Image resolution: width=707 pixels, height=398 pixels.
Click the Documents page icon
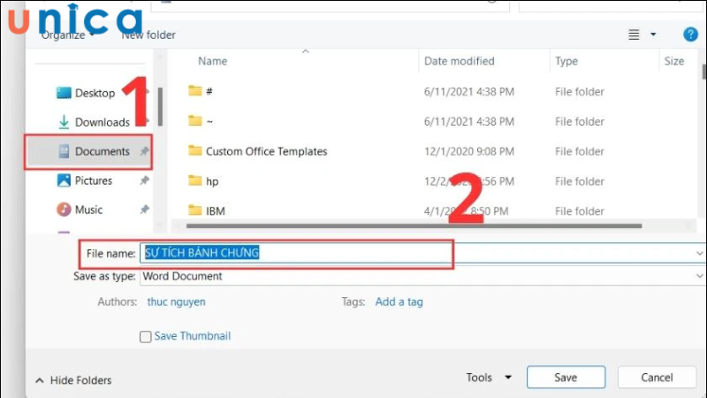coord(64,151)
